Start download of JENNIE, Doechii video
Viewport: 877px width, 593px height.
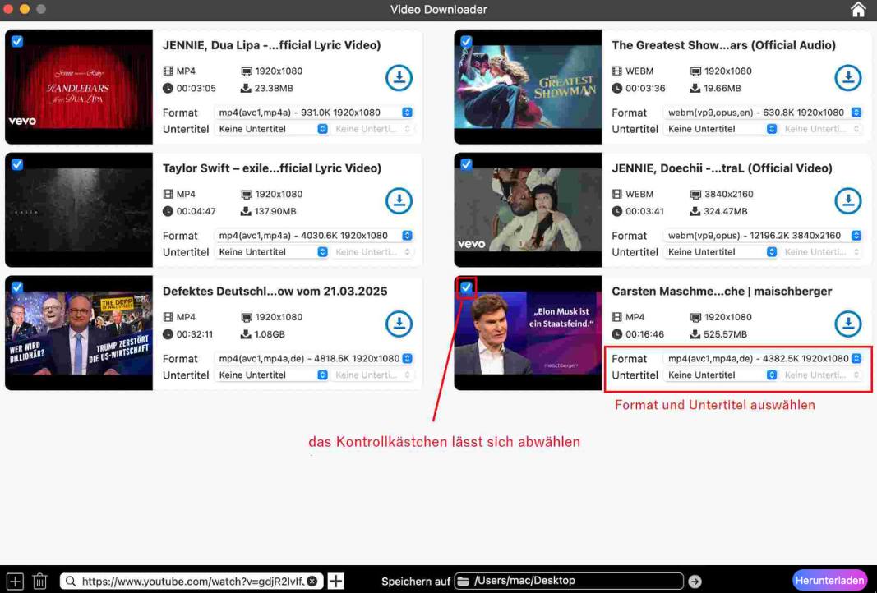point(847,200)
